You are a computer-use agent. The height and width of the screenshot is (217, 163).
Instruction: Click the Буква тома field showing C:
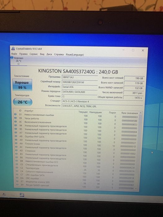click(x=79, y=96)
